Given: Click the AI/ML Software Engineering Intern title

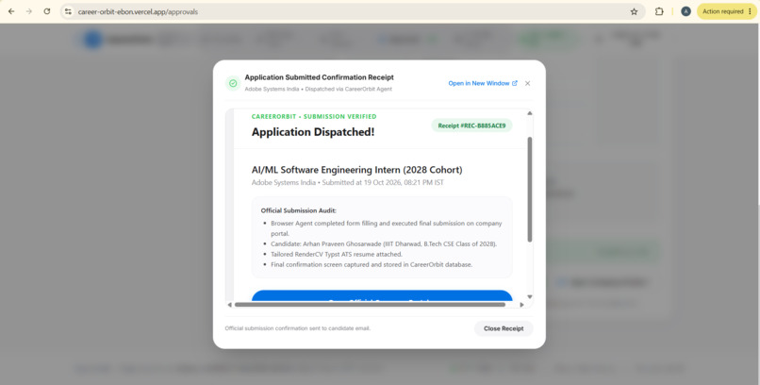Looking at the screenshot, I should point(356,170).
